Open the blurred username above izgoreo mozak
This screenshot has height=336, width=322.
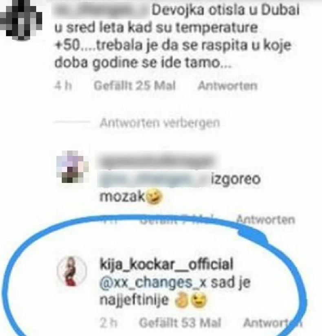[157, 161]
